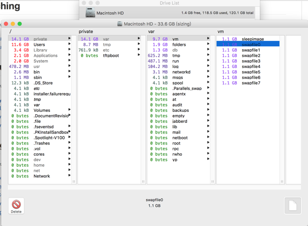
Task: Select the .fseventsd folder
Action: click(x=39, y=127)
